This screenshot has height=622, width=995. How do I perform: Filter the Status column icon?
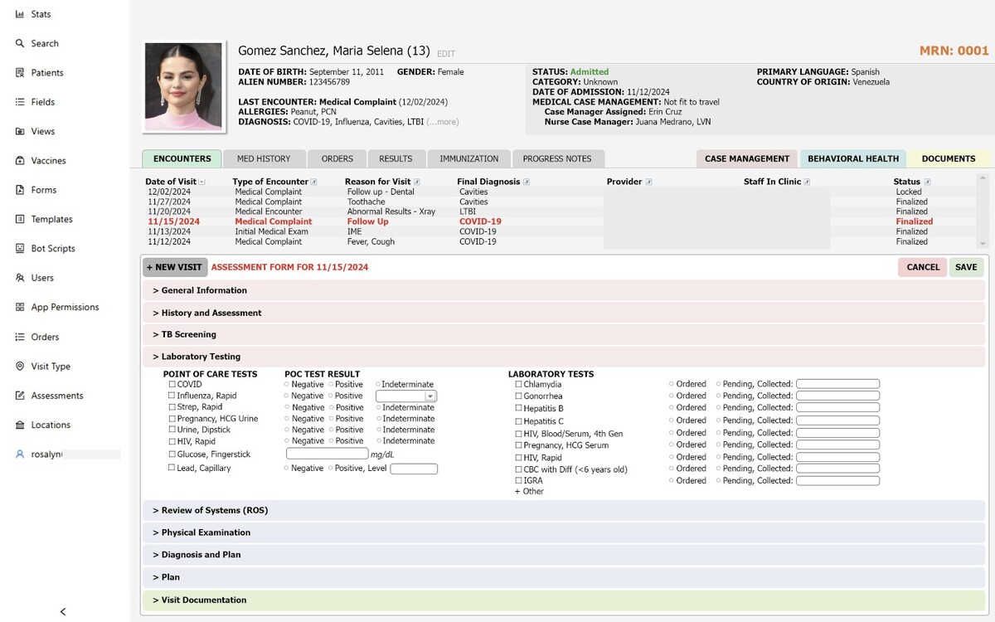927,182
